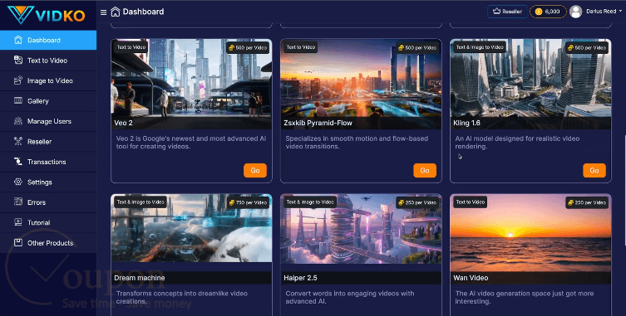626x316 pixels.
Task: Click the Text to Video sidebar icon
Action: pyautogui.click(x=18, y=61)
